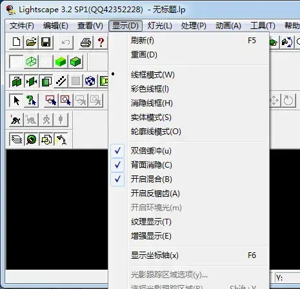Select 线框模式(W) display mode
Viewport: 300px width, 289px height.
(x=189, y=75)
